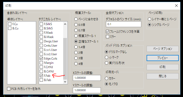
Task: Uncheck the Edge.Cuts layer checkbox
Action: coord(41,59)
